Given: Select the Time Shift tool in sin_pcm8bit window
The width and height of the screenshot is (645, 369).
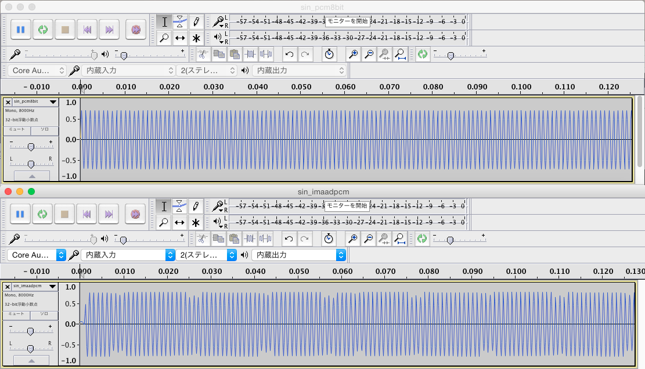Looking at the screenshot, I should pyautogui.click(x=180, y=38).
